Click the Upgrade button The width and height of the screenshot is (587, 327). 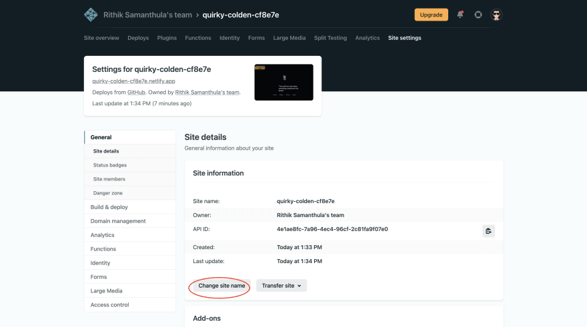click(431, 15)
